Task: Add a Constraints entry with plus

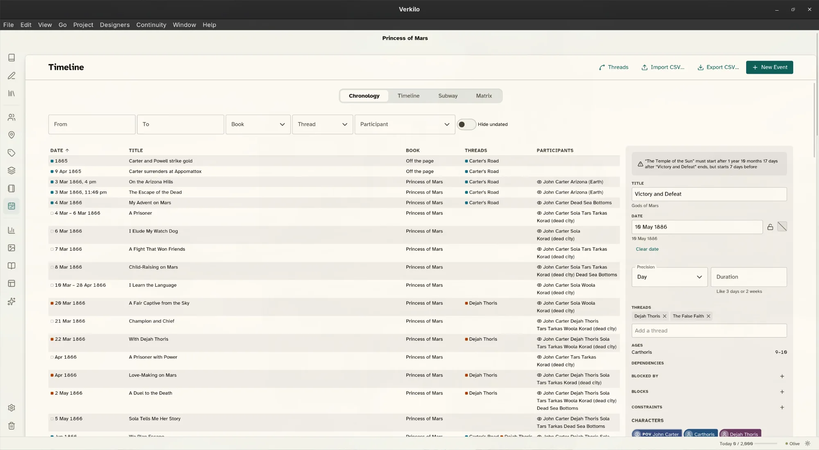Action: (782, 407)
